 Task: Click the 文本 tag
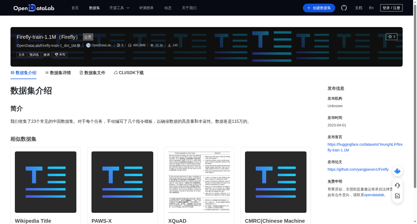tap(22, 55)
